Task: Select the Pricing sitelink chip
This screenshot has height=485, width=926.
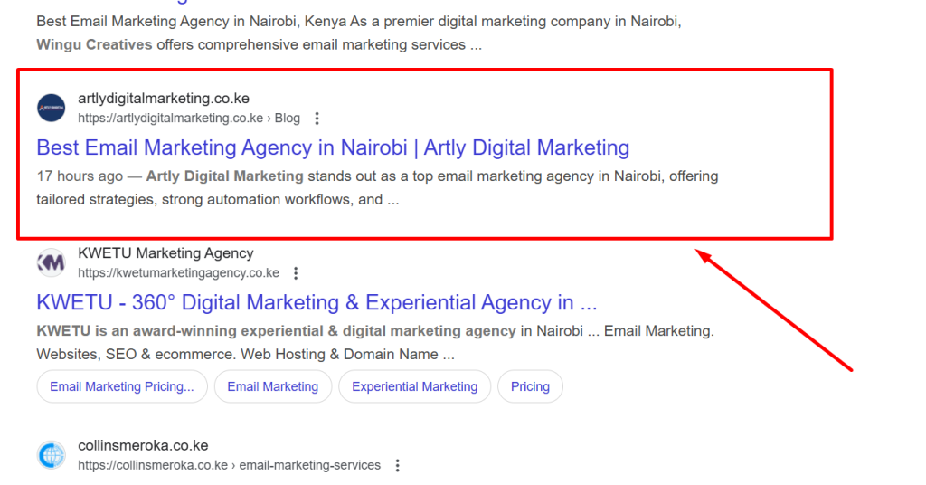Action: tap(530, 386)
